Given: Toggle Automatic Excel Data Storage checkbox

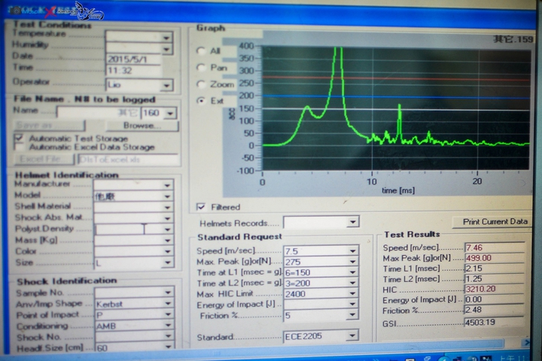Looking at the screenshot, I should (19, 147).
